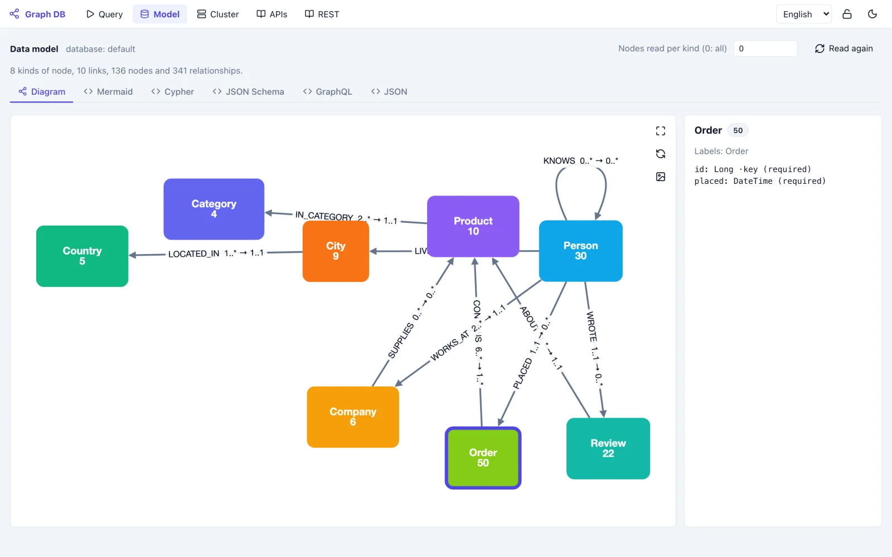892x557 pixels.
Task: Switch to the GraphQL tab
Action: 327,91
